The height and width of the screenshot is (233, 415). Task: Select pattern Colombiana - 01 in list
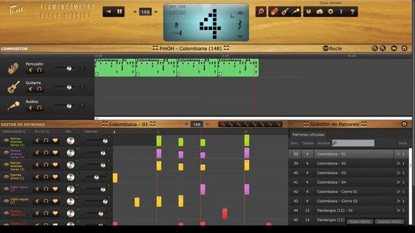348,154
